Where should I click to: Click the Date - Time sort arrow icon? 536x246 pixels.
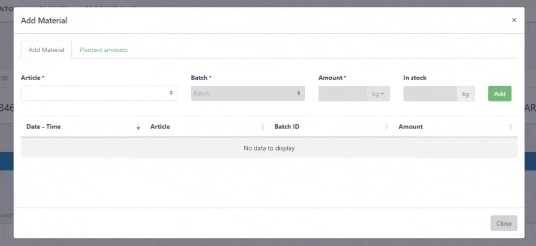tap(138, 127)
